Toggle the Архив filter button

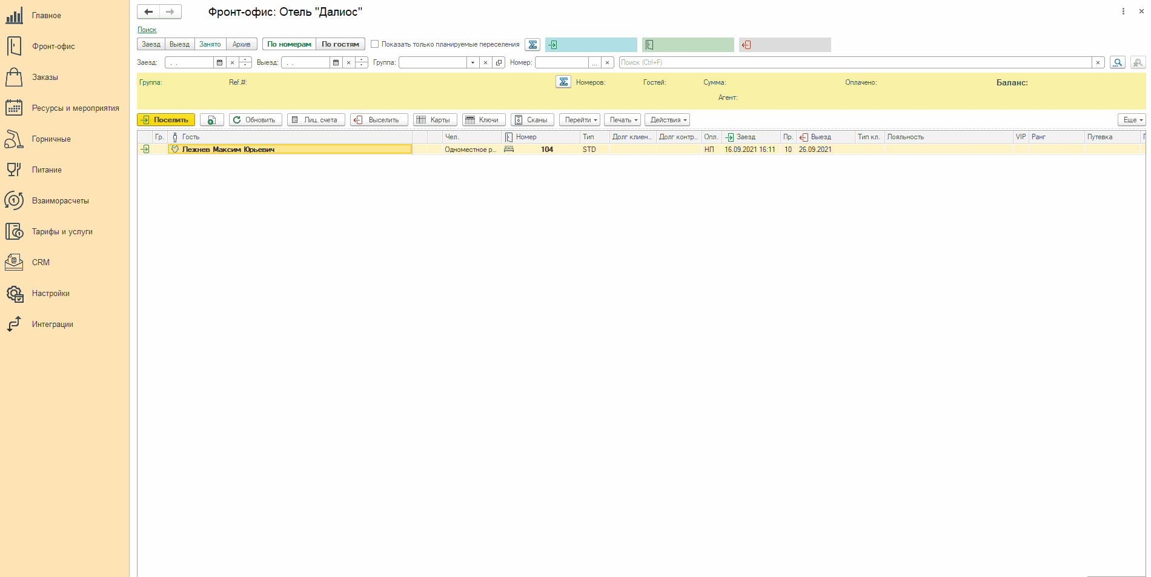pyautogui.click(x=241, y=44)
